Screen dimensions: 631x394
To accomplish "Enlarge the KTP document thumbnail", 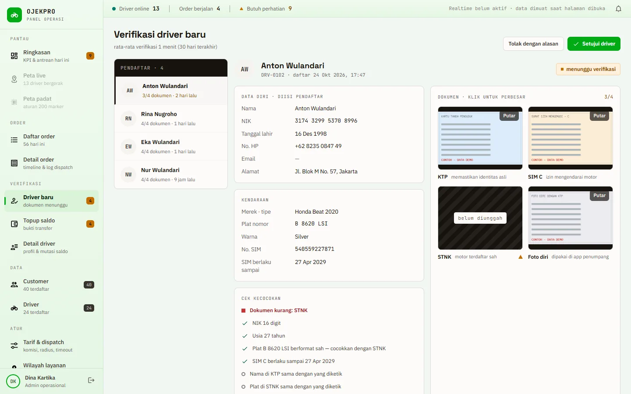I will pos(480,138).
